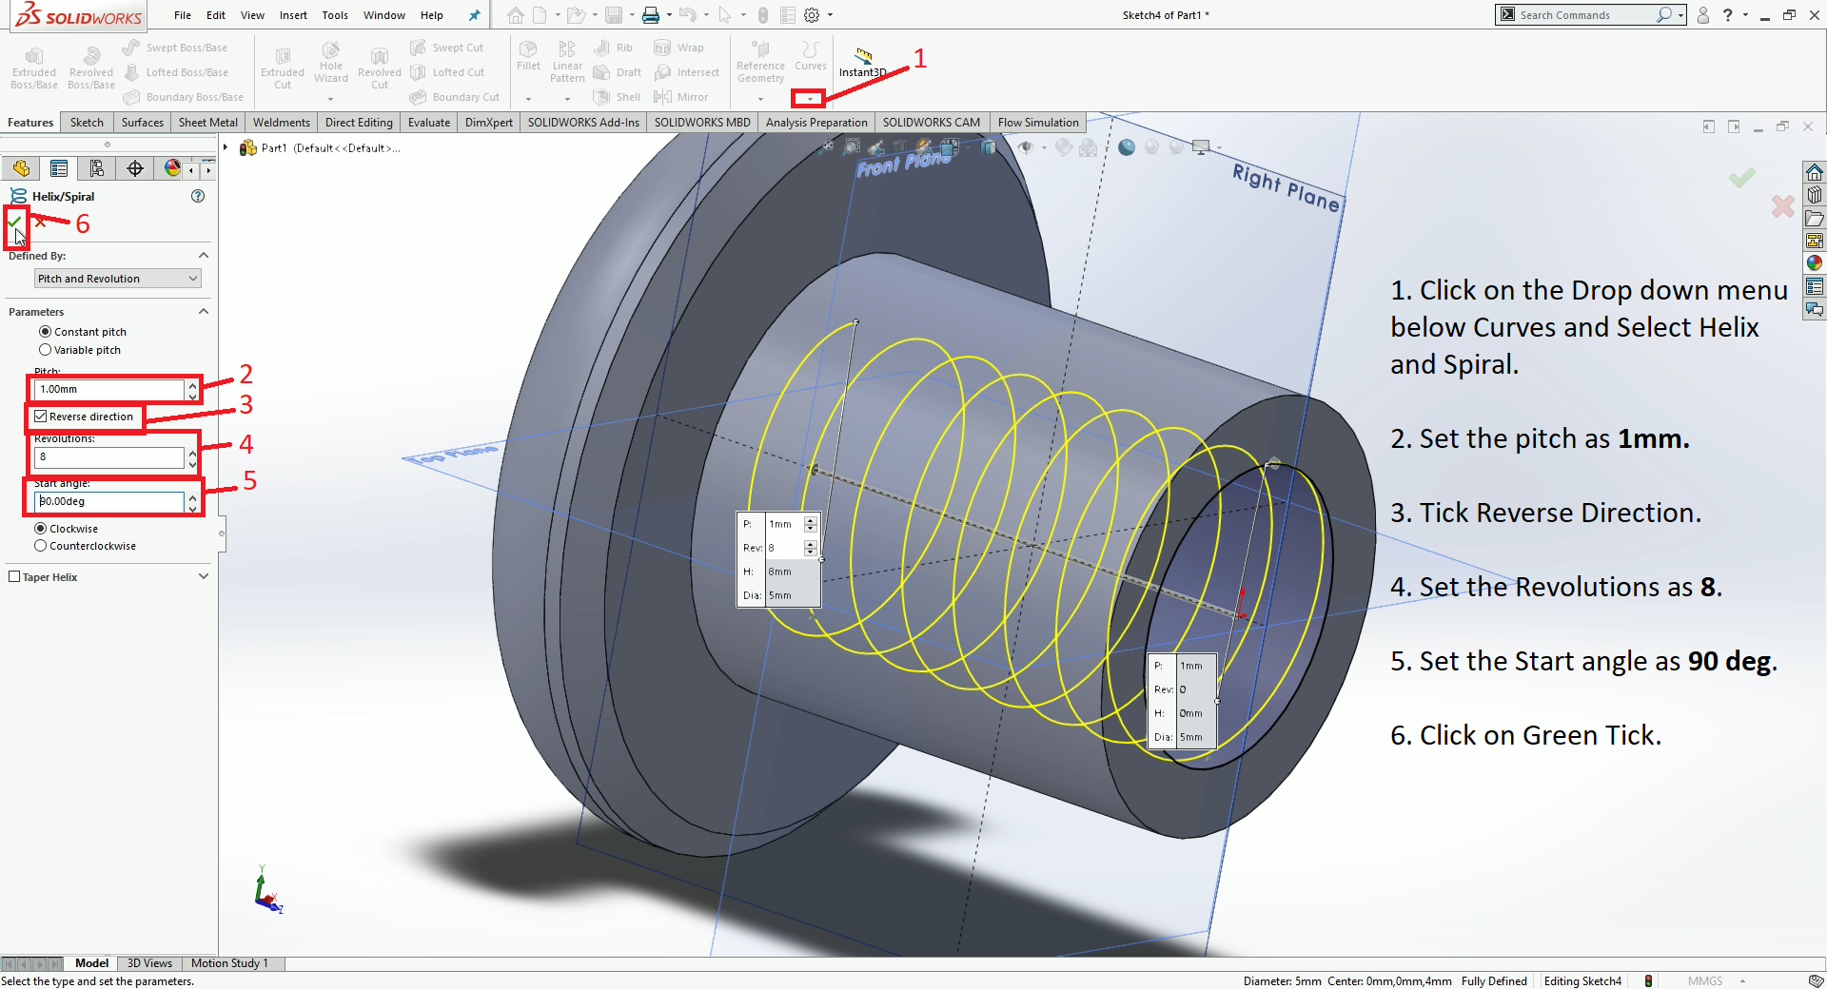Expand the Taper Helix section
The width and height of the screenshot is (1827, 989).
204,577
